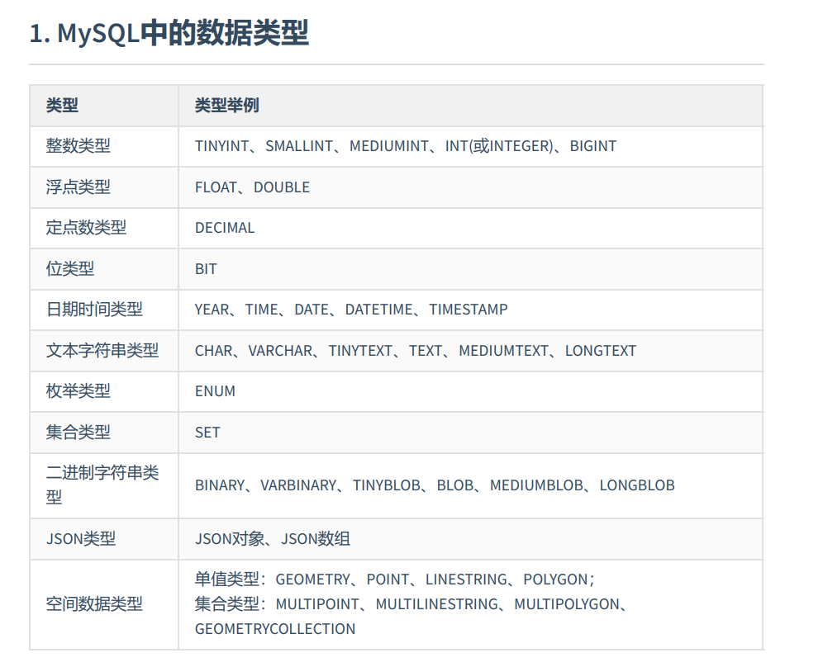
Task: Click the line starting with "单值类型：GEOMETRY"
Action: (395, 579)
